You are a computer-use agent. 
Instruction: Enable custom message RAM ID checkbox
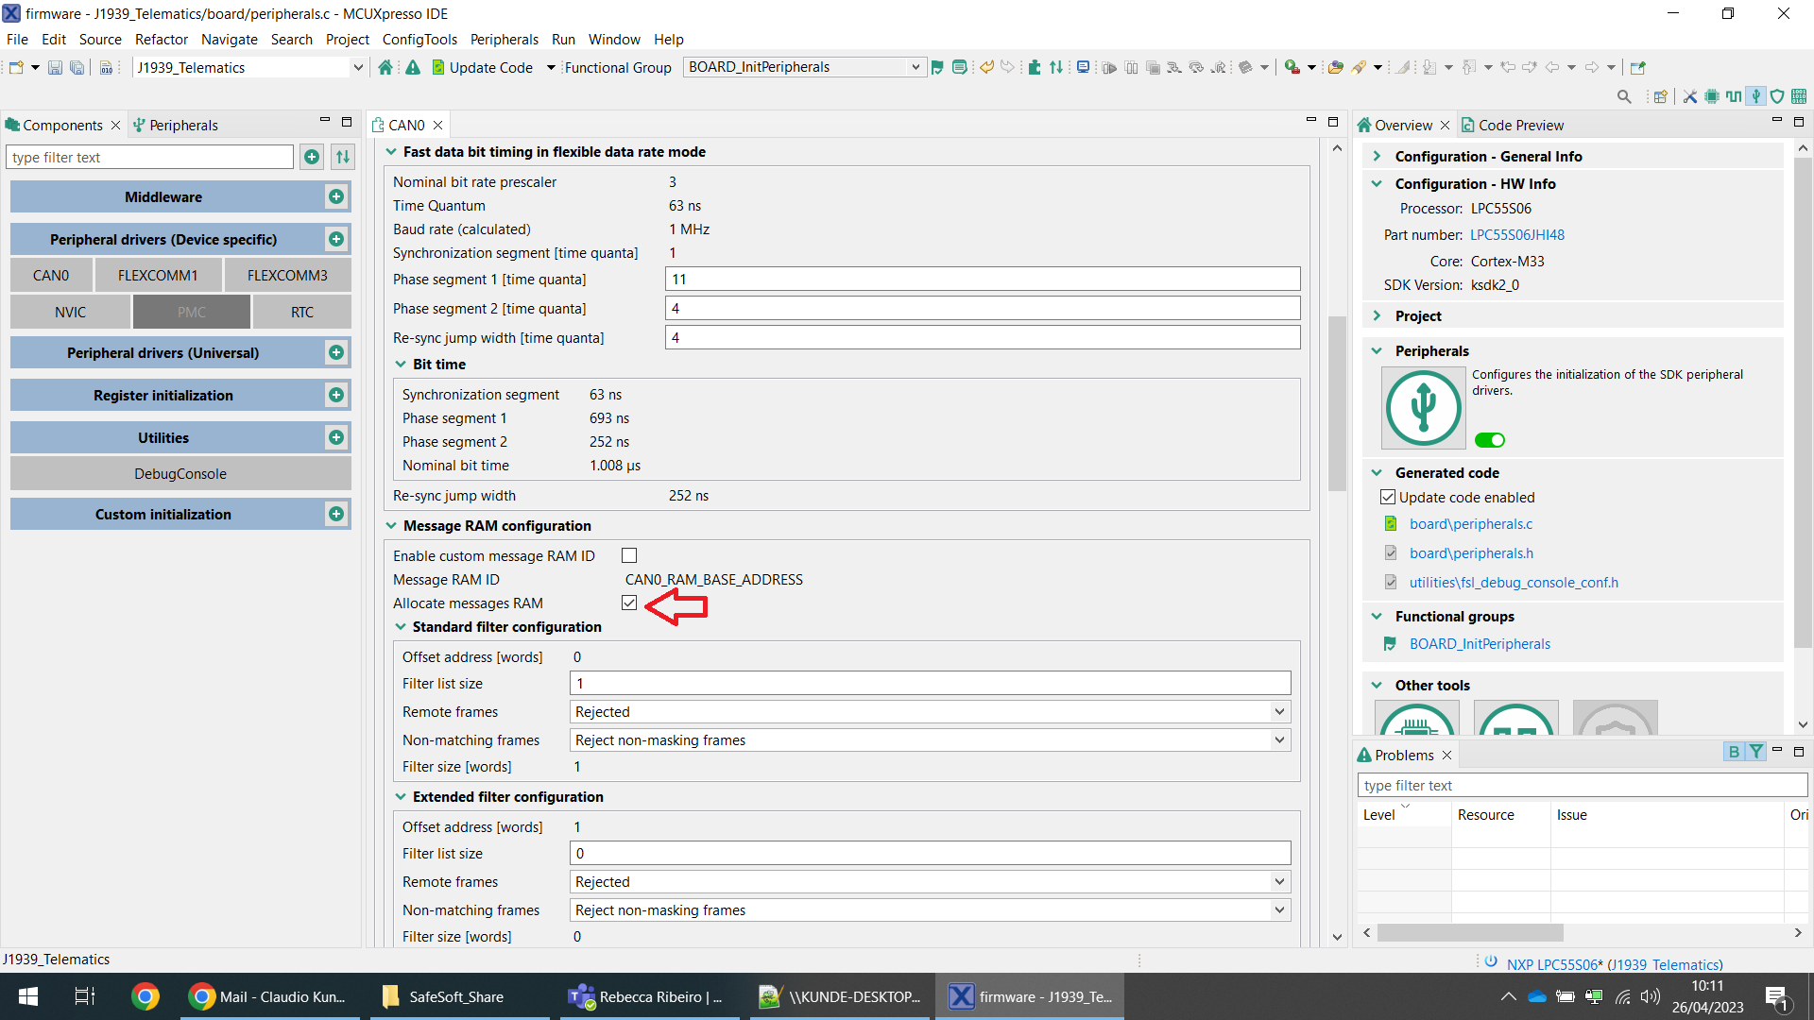(629, 555)
